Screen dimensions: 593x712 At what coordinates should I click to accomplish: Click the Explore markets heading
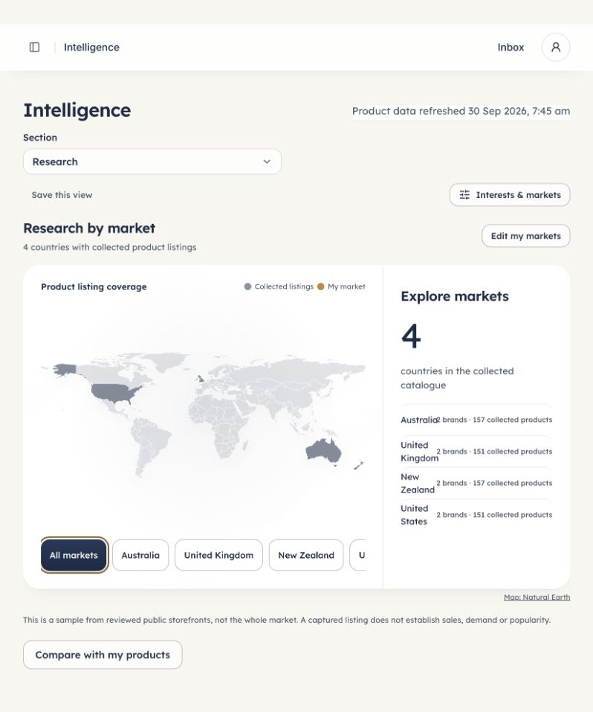(455, 296)
